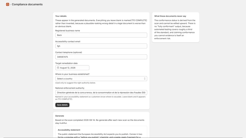246x138 pixels.
Task: Focus the Accessibility contact email field
Action: pos(101,46)
